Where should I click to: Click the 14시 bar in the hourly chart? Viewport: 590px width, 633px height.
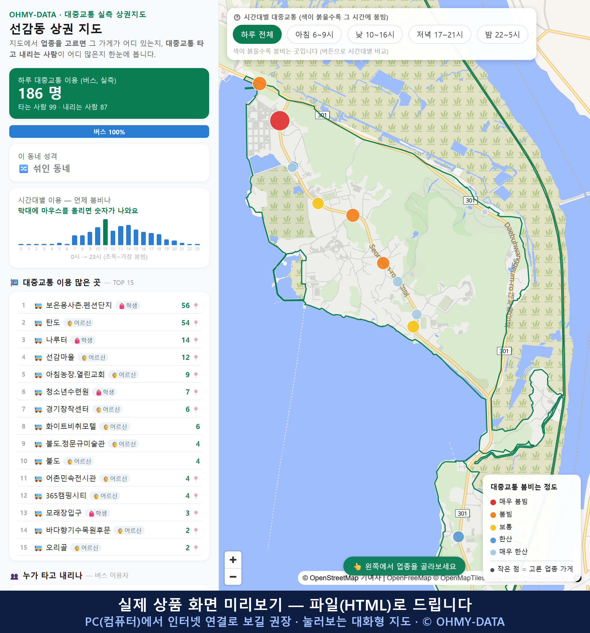[x=128, y=235]
